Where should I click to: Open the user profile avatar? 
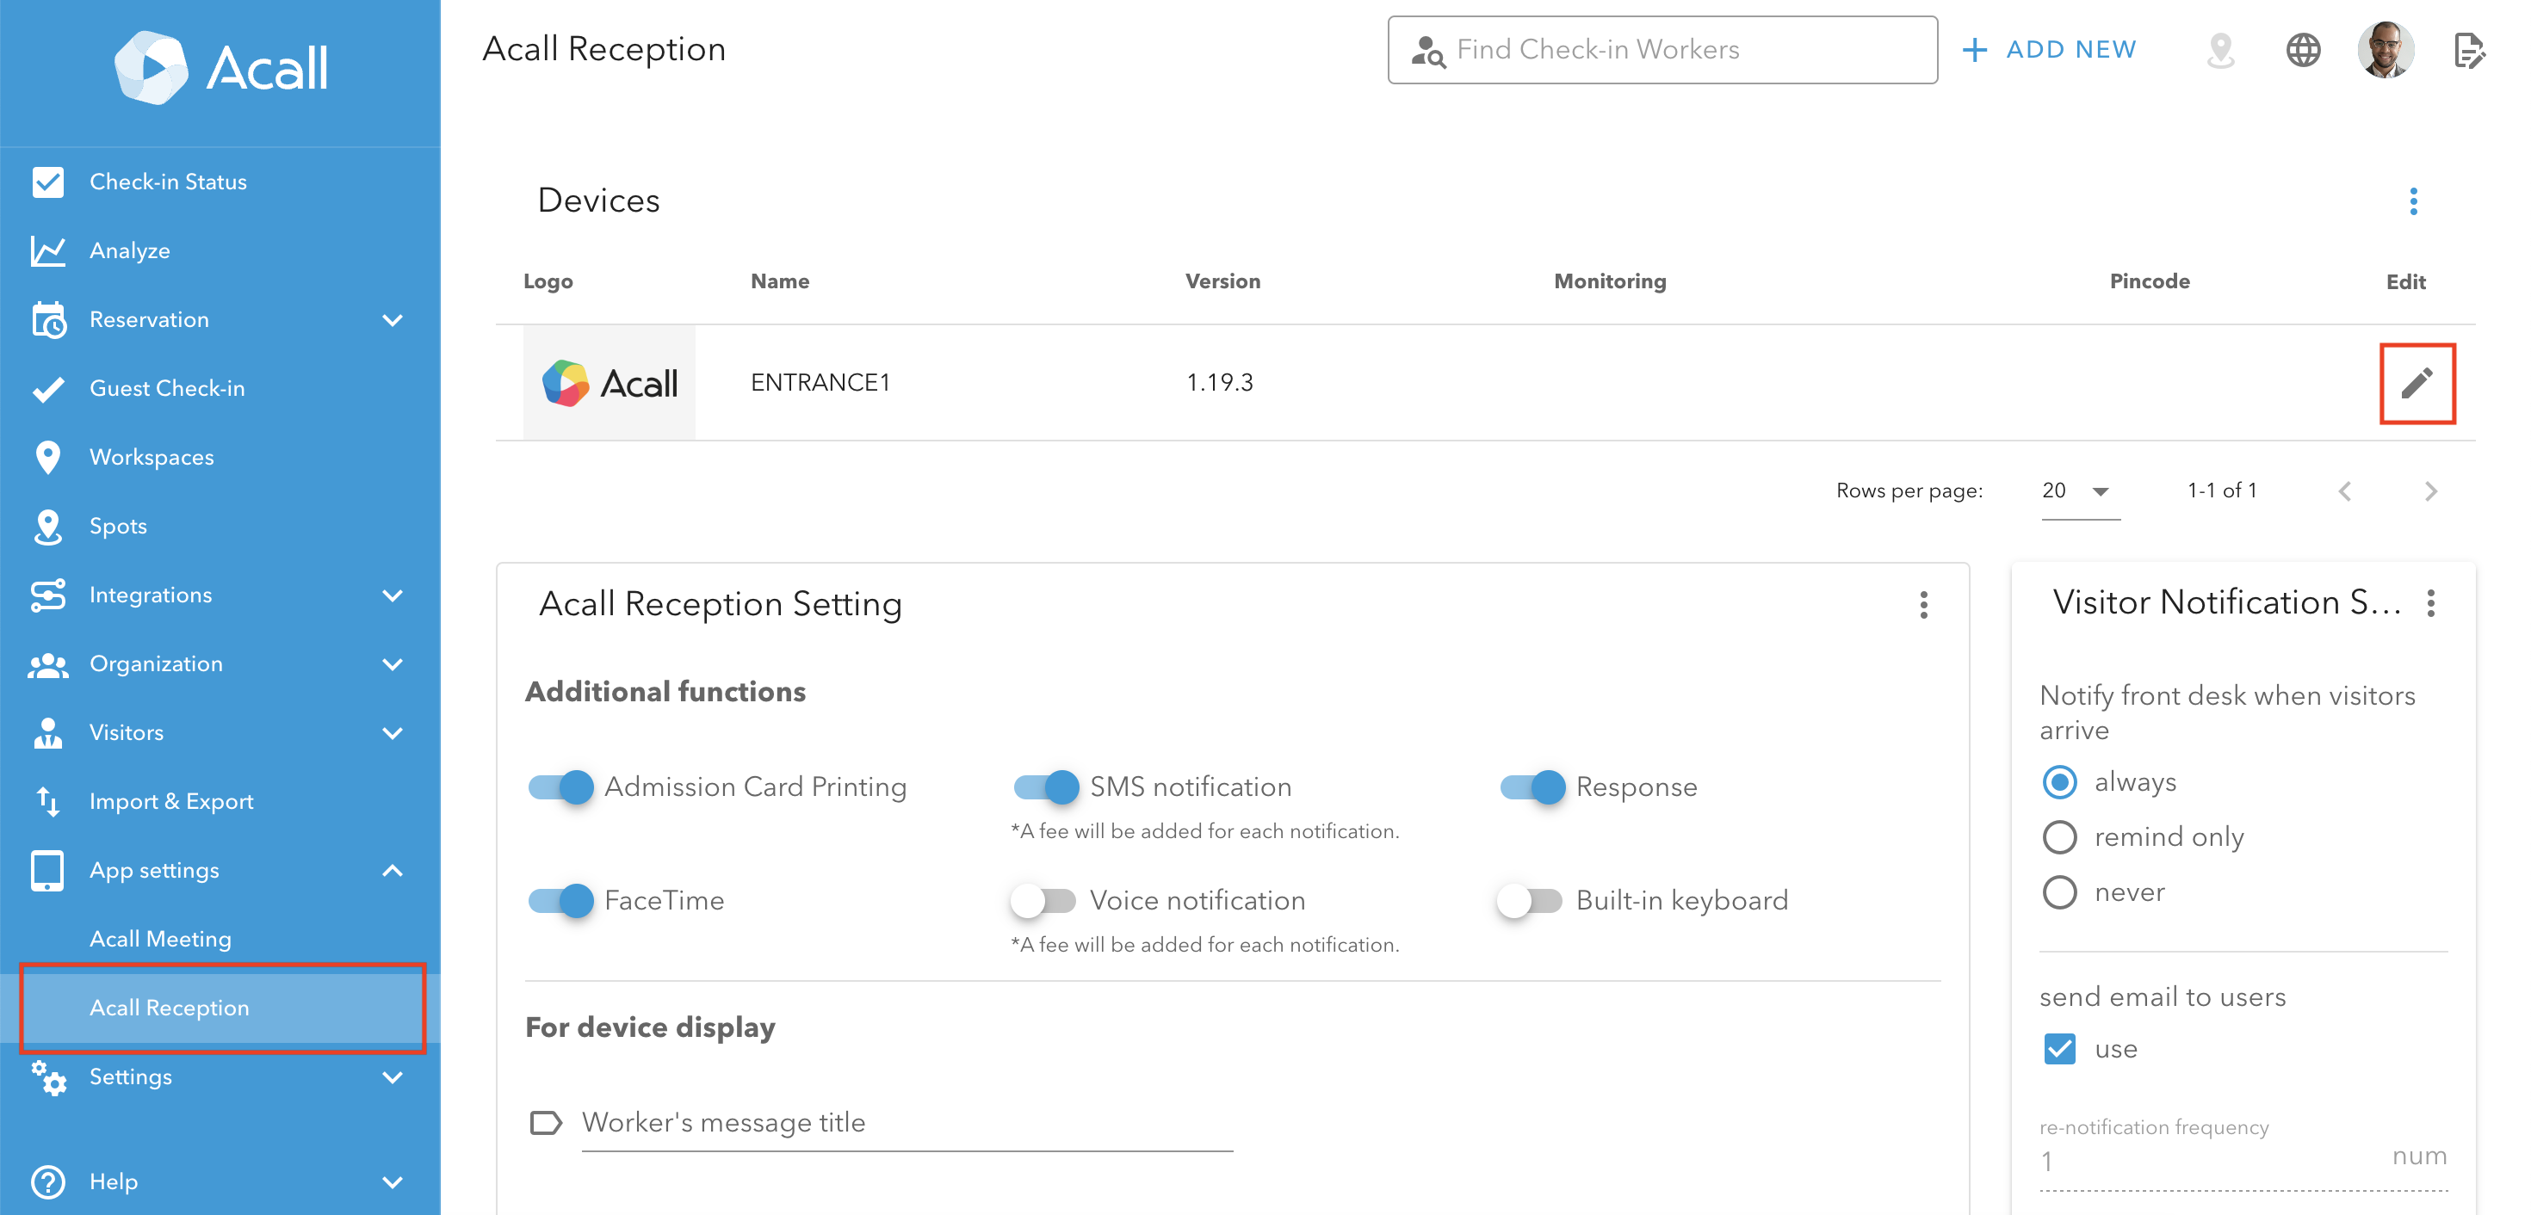pyautogui.click(x=2386, y=50)
